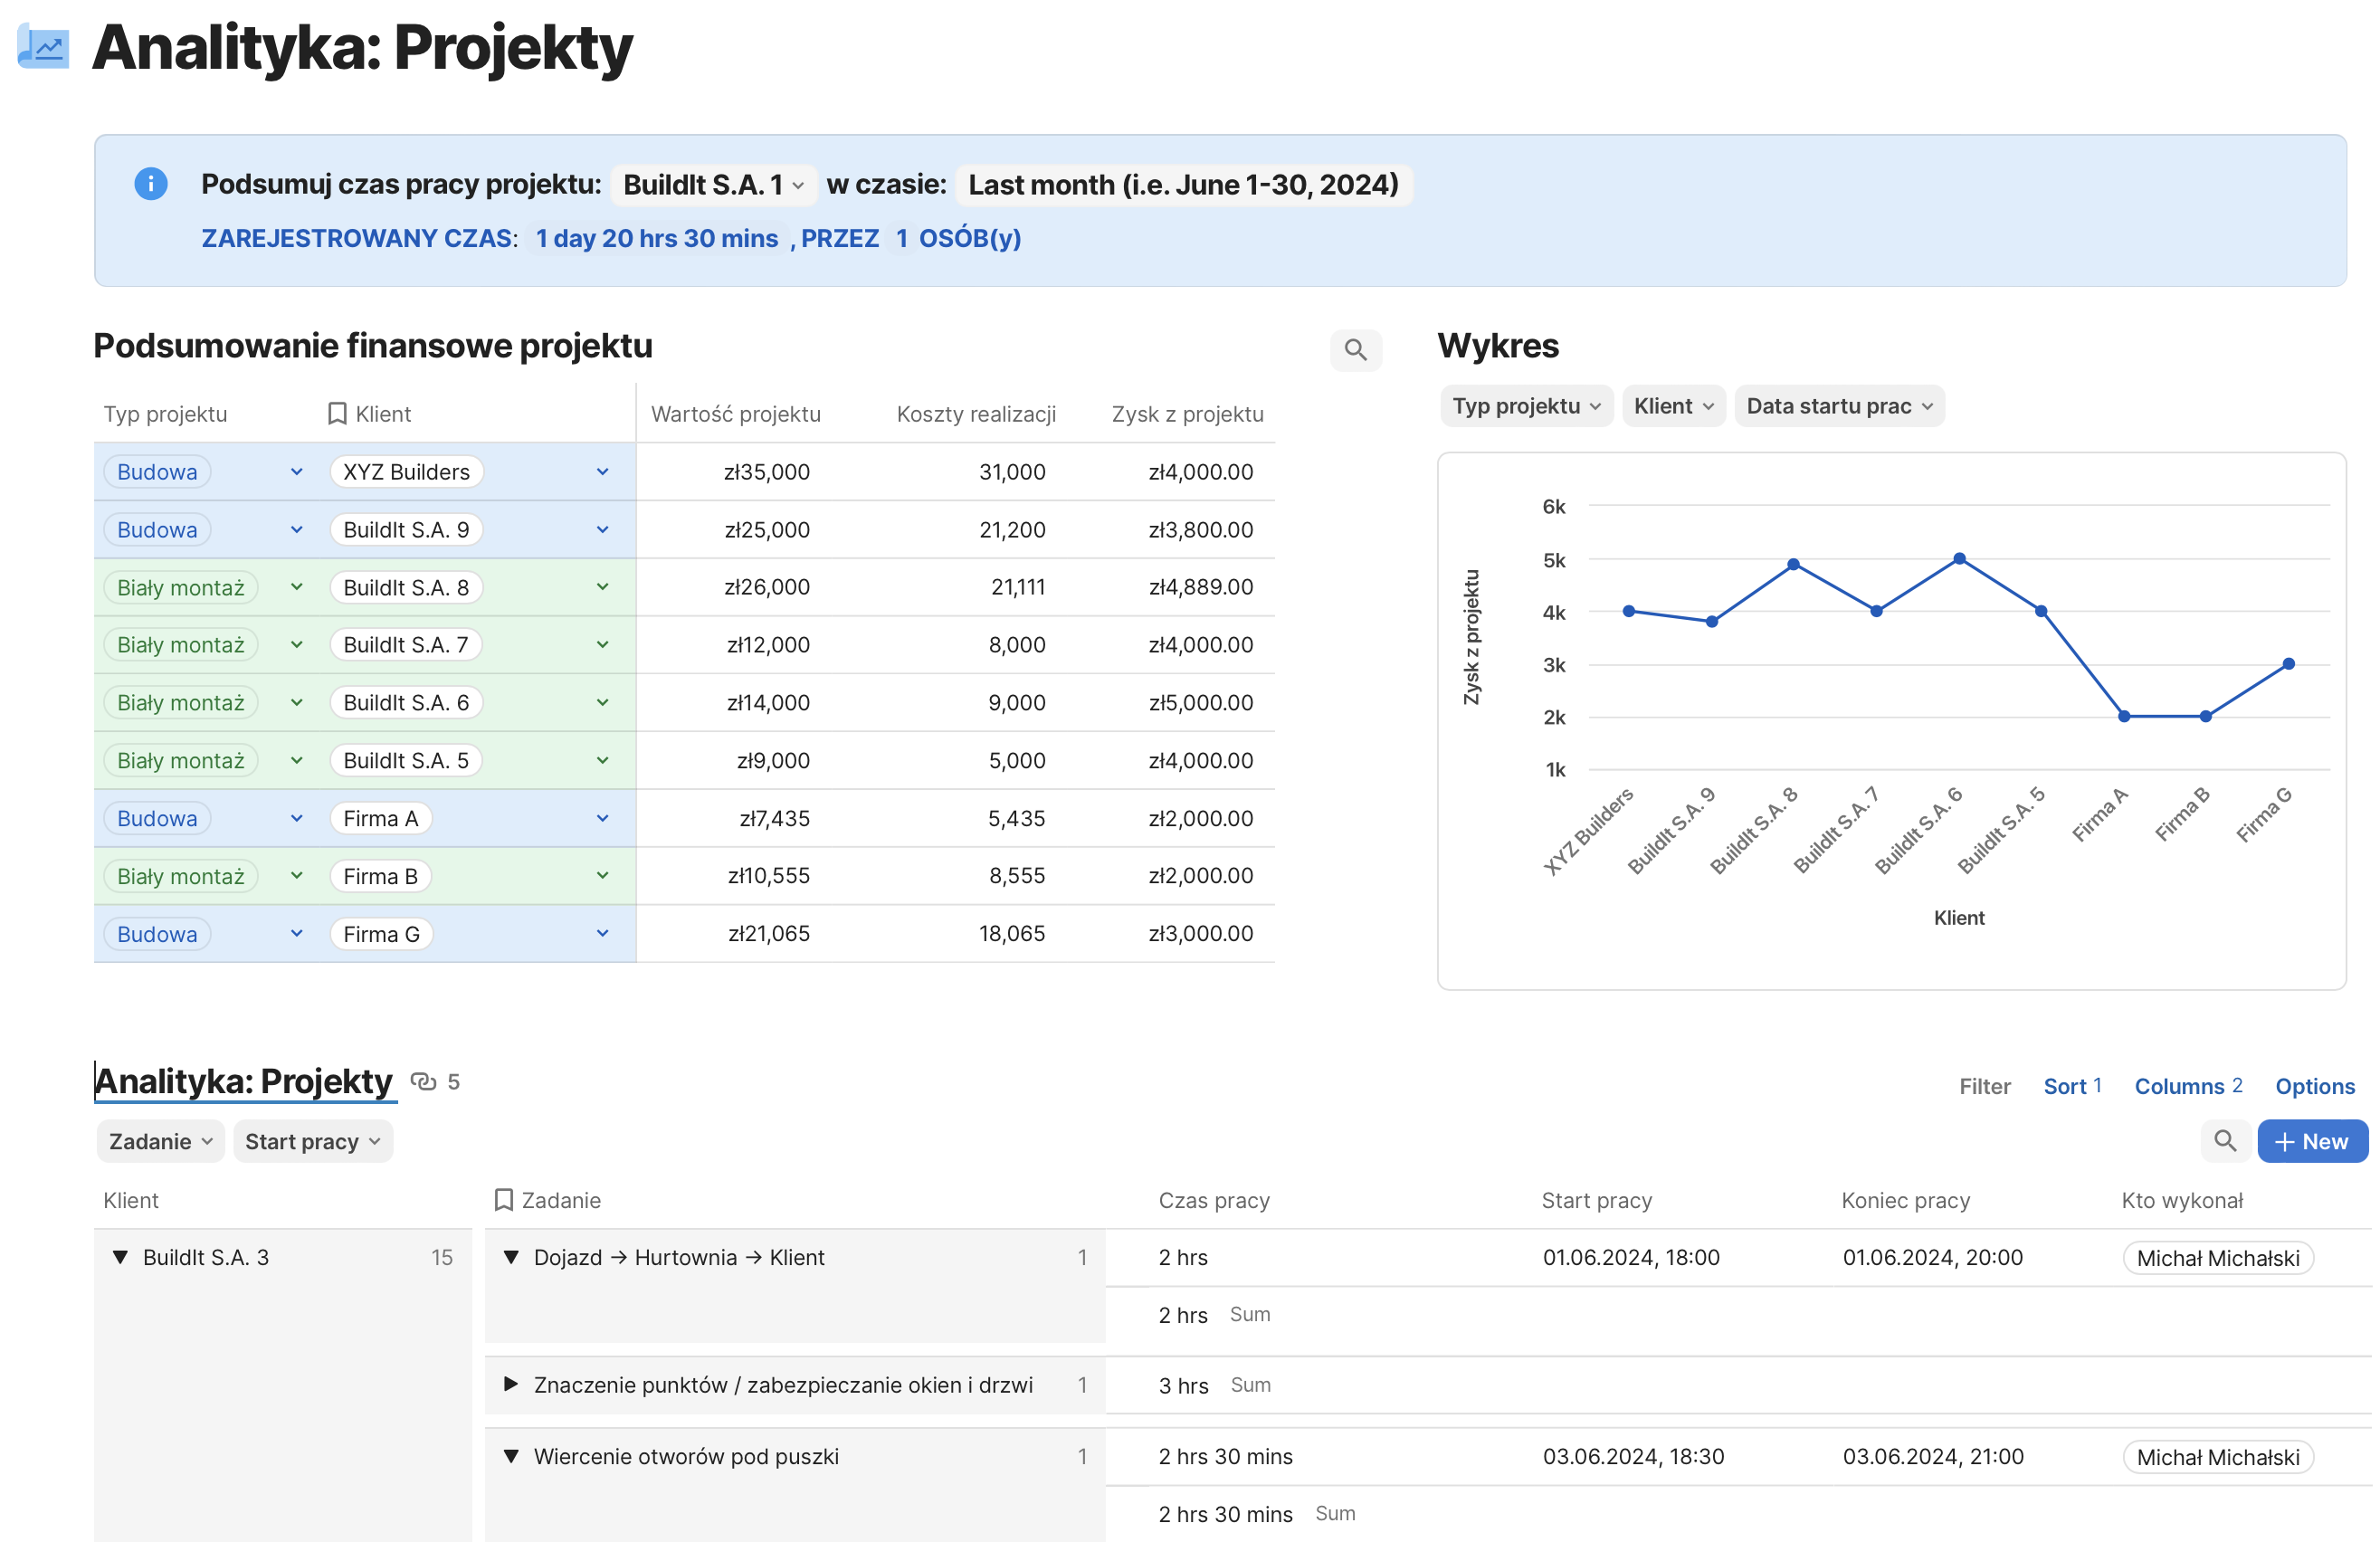Open the Data startu prac dropdown
This screenshot has width=2380, height=1542.
[x=1838, y=406]
